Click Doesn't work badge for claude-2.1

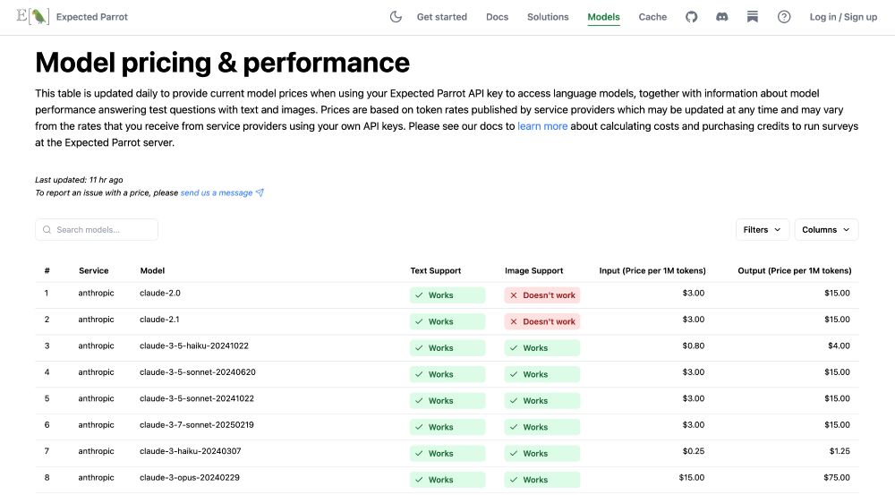click(542, 321)
